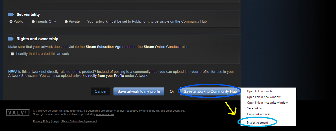Check "I certify that I created this artwork"
336x131 pixels.
click(12, 54)
